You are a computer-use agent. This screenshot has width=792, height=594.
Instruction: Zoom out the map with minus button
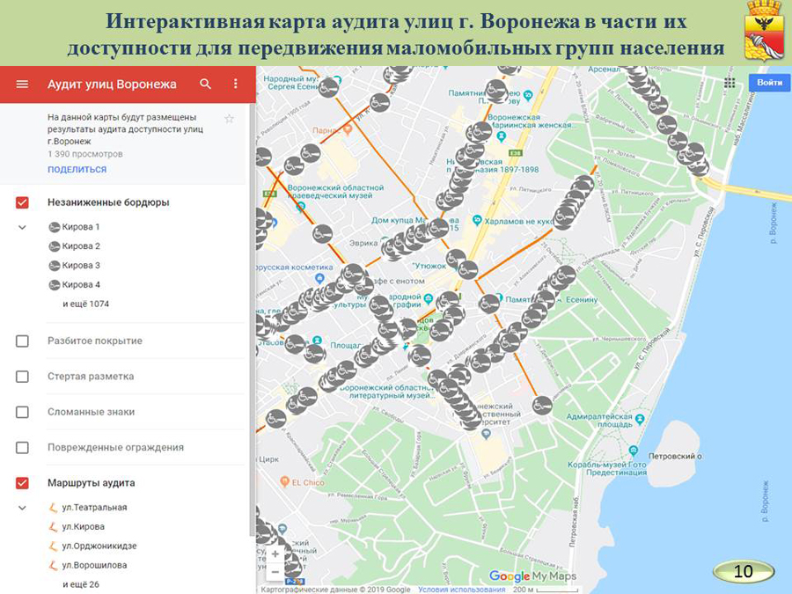pos(275,572)
